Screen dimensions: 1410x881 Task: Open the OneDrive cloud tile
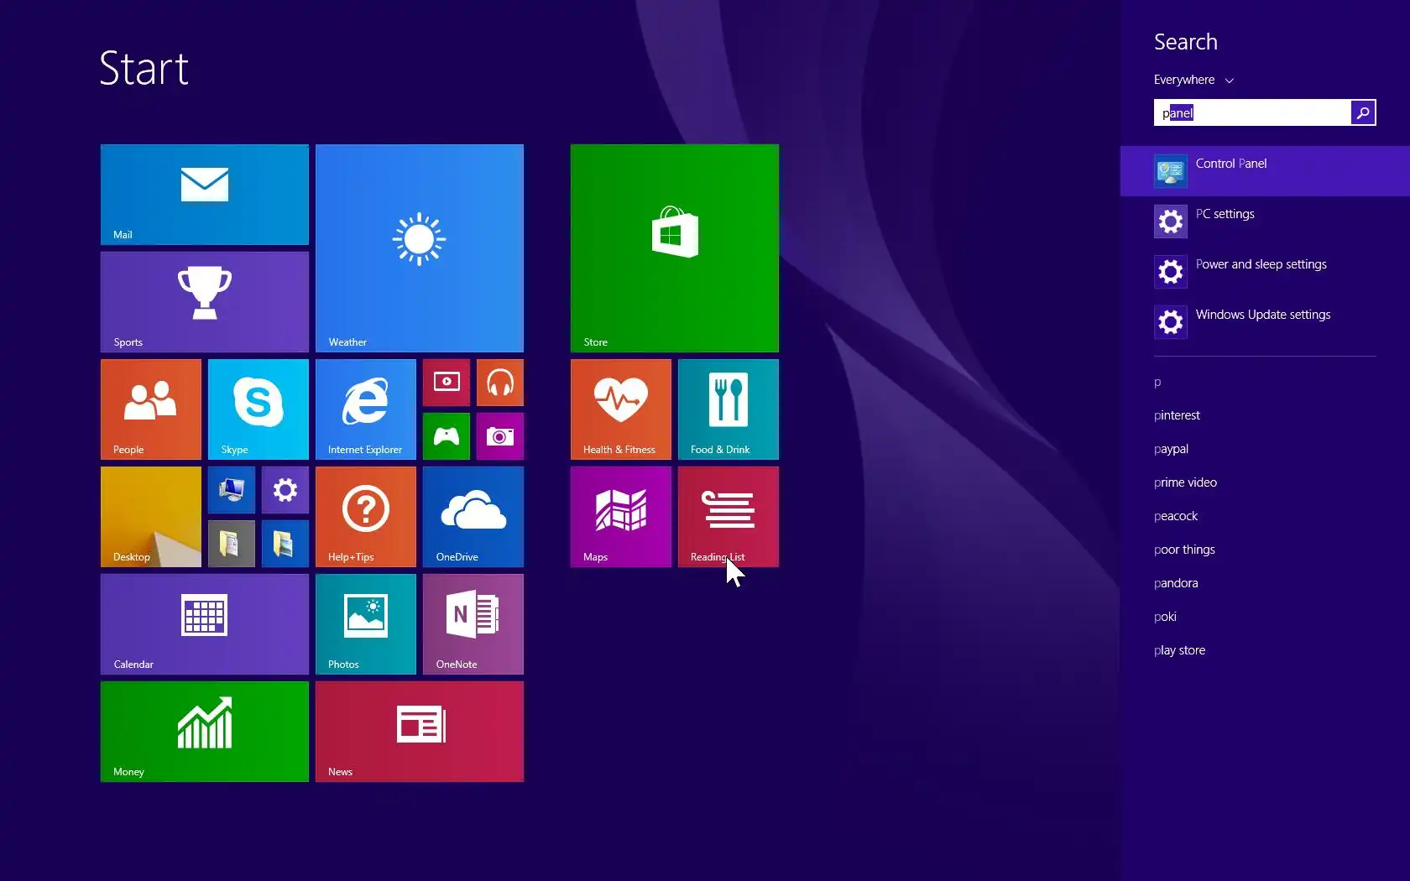pos(473,517)
